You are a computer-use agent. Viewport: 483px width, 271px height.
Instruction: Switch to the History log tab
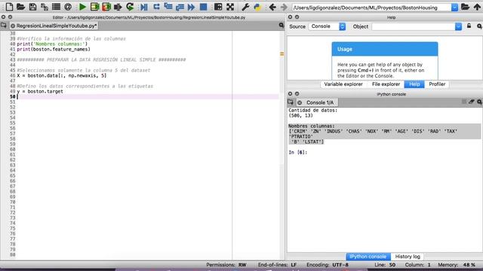point(408,256)
